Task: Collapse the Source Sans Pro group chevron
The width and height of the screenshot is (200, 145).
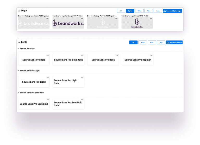Action: click(19, 48)
